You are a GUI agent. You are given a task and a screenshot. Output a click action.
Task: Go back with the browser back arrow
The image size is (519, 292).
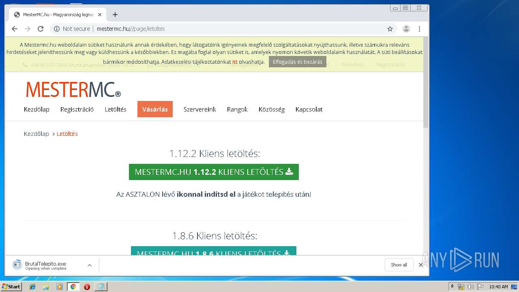(15, 29)
